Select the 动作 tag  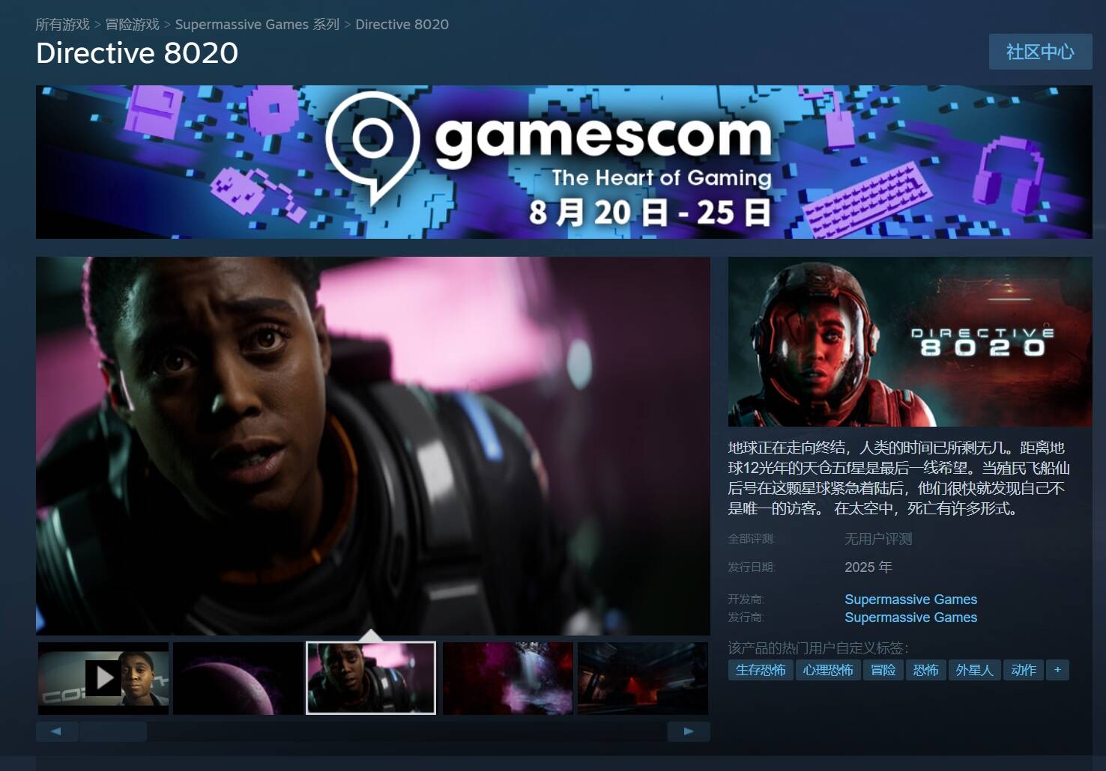point(1024,670)
